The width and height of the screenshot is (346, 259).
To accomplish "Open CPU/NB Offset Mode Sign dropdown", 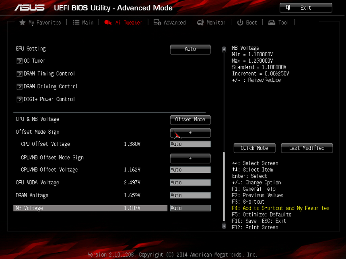I will (190, 158).
